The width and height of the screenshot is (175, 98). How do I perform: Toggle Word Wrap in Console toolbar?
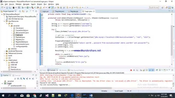(x=147, y=70)
